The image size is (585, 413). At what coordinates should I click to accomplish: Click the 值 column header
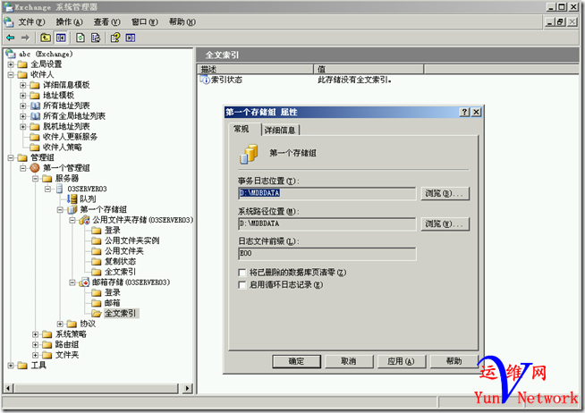[369, 69]
